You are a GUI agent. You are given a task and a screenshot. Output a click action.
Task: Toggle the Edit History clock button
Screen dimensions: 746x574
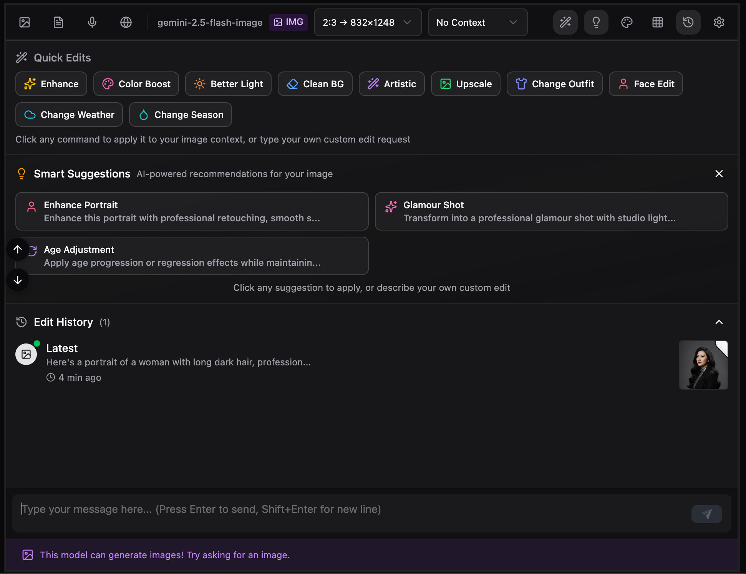pos(688,22)
